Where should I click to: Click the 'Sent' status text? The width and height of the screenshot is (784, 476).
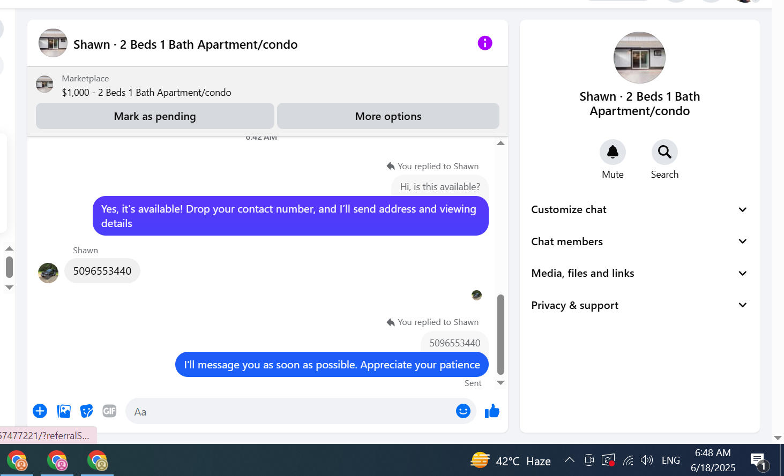473,383
